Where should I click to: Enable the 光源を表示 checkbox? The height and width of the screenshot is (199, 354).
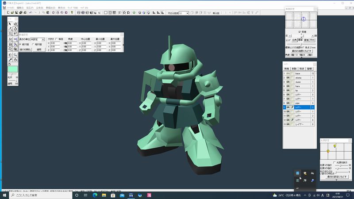[335, 162]
